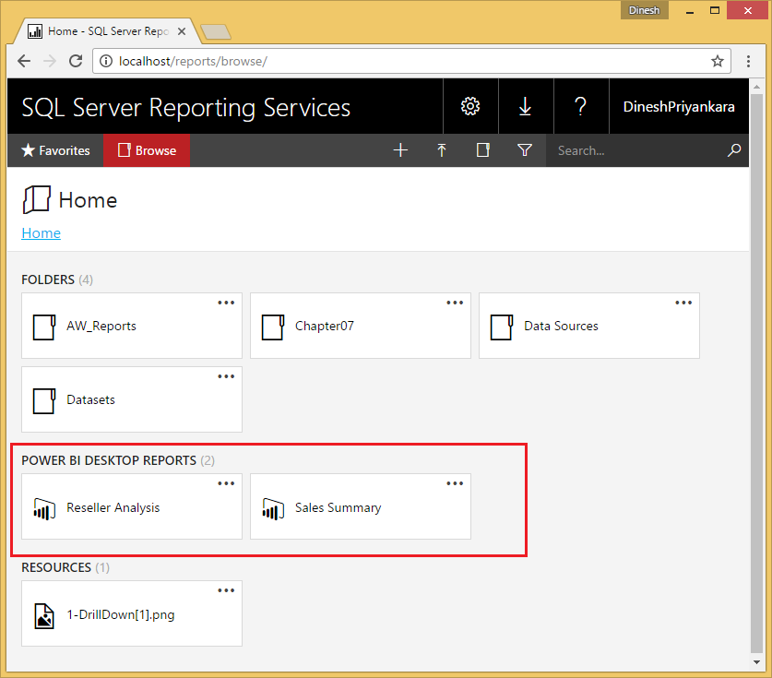Click the Reseller Analysis Power BI icon

[x=44, y=508]
